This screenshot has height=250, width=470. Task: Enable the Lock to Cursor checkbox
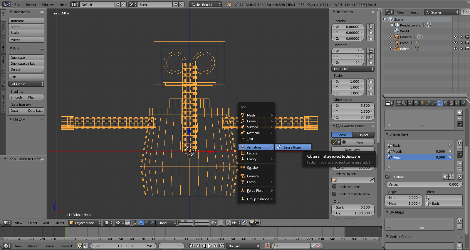pos(334,186)
